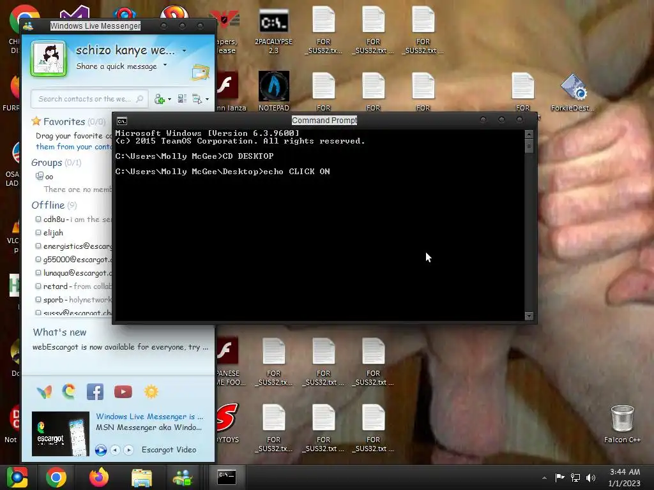Click the Start button on the taskbar
Image resolution: width=654 pixels, height=490 pixels.
[x=17, y=477]
